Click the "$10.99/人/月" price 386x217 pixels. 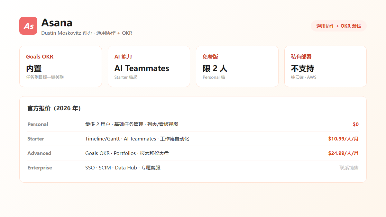click(x=343, y=139)
